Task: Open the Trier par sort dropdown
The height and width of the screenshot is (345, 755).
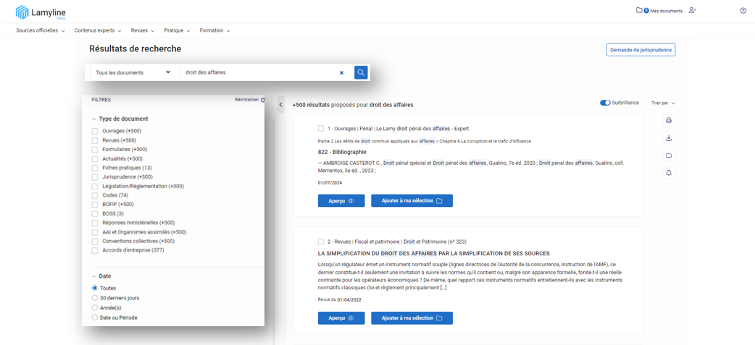Action: (663, 103)
